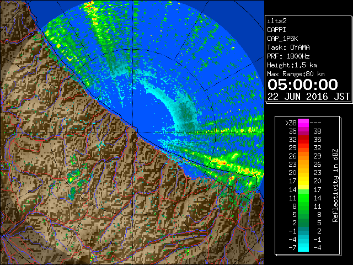Pick the yellow 17–20 dBZ legend swatch

pyautogui.click(x=303, y=181)
